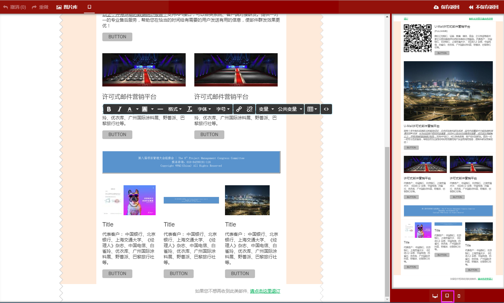
Task: Click the 请点击这里退订 unsubscribe link
Action: 265,291
